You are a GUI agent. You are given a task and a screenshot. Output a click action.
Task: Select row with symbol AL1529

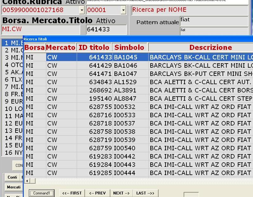coord(139,82)
